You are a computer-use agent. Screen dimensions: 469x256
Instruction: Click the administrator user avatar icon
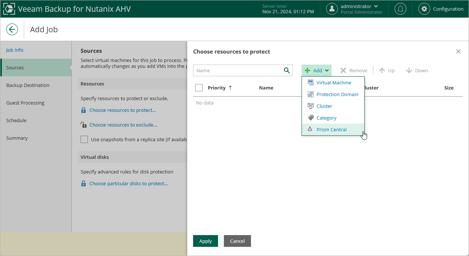pos(332,9)
